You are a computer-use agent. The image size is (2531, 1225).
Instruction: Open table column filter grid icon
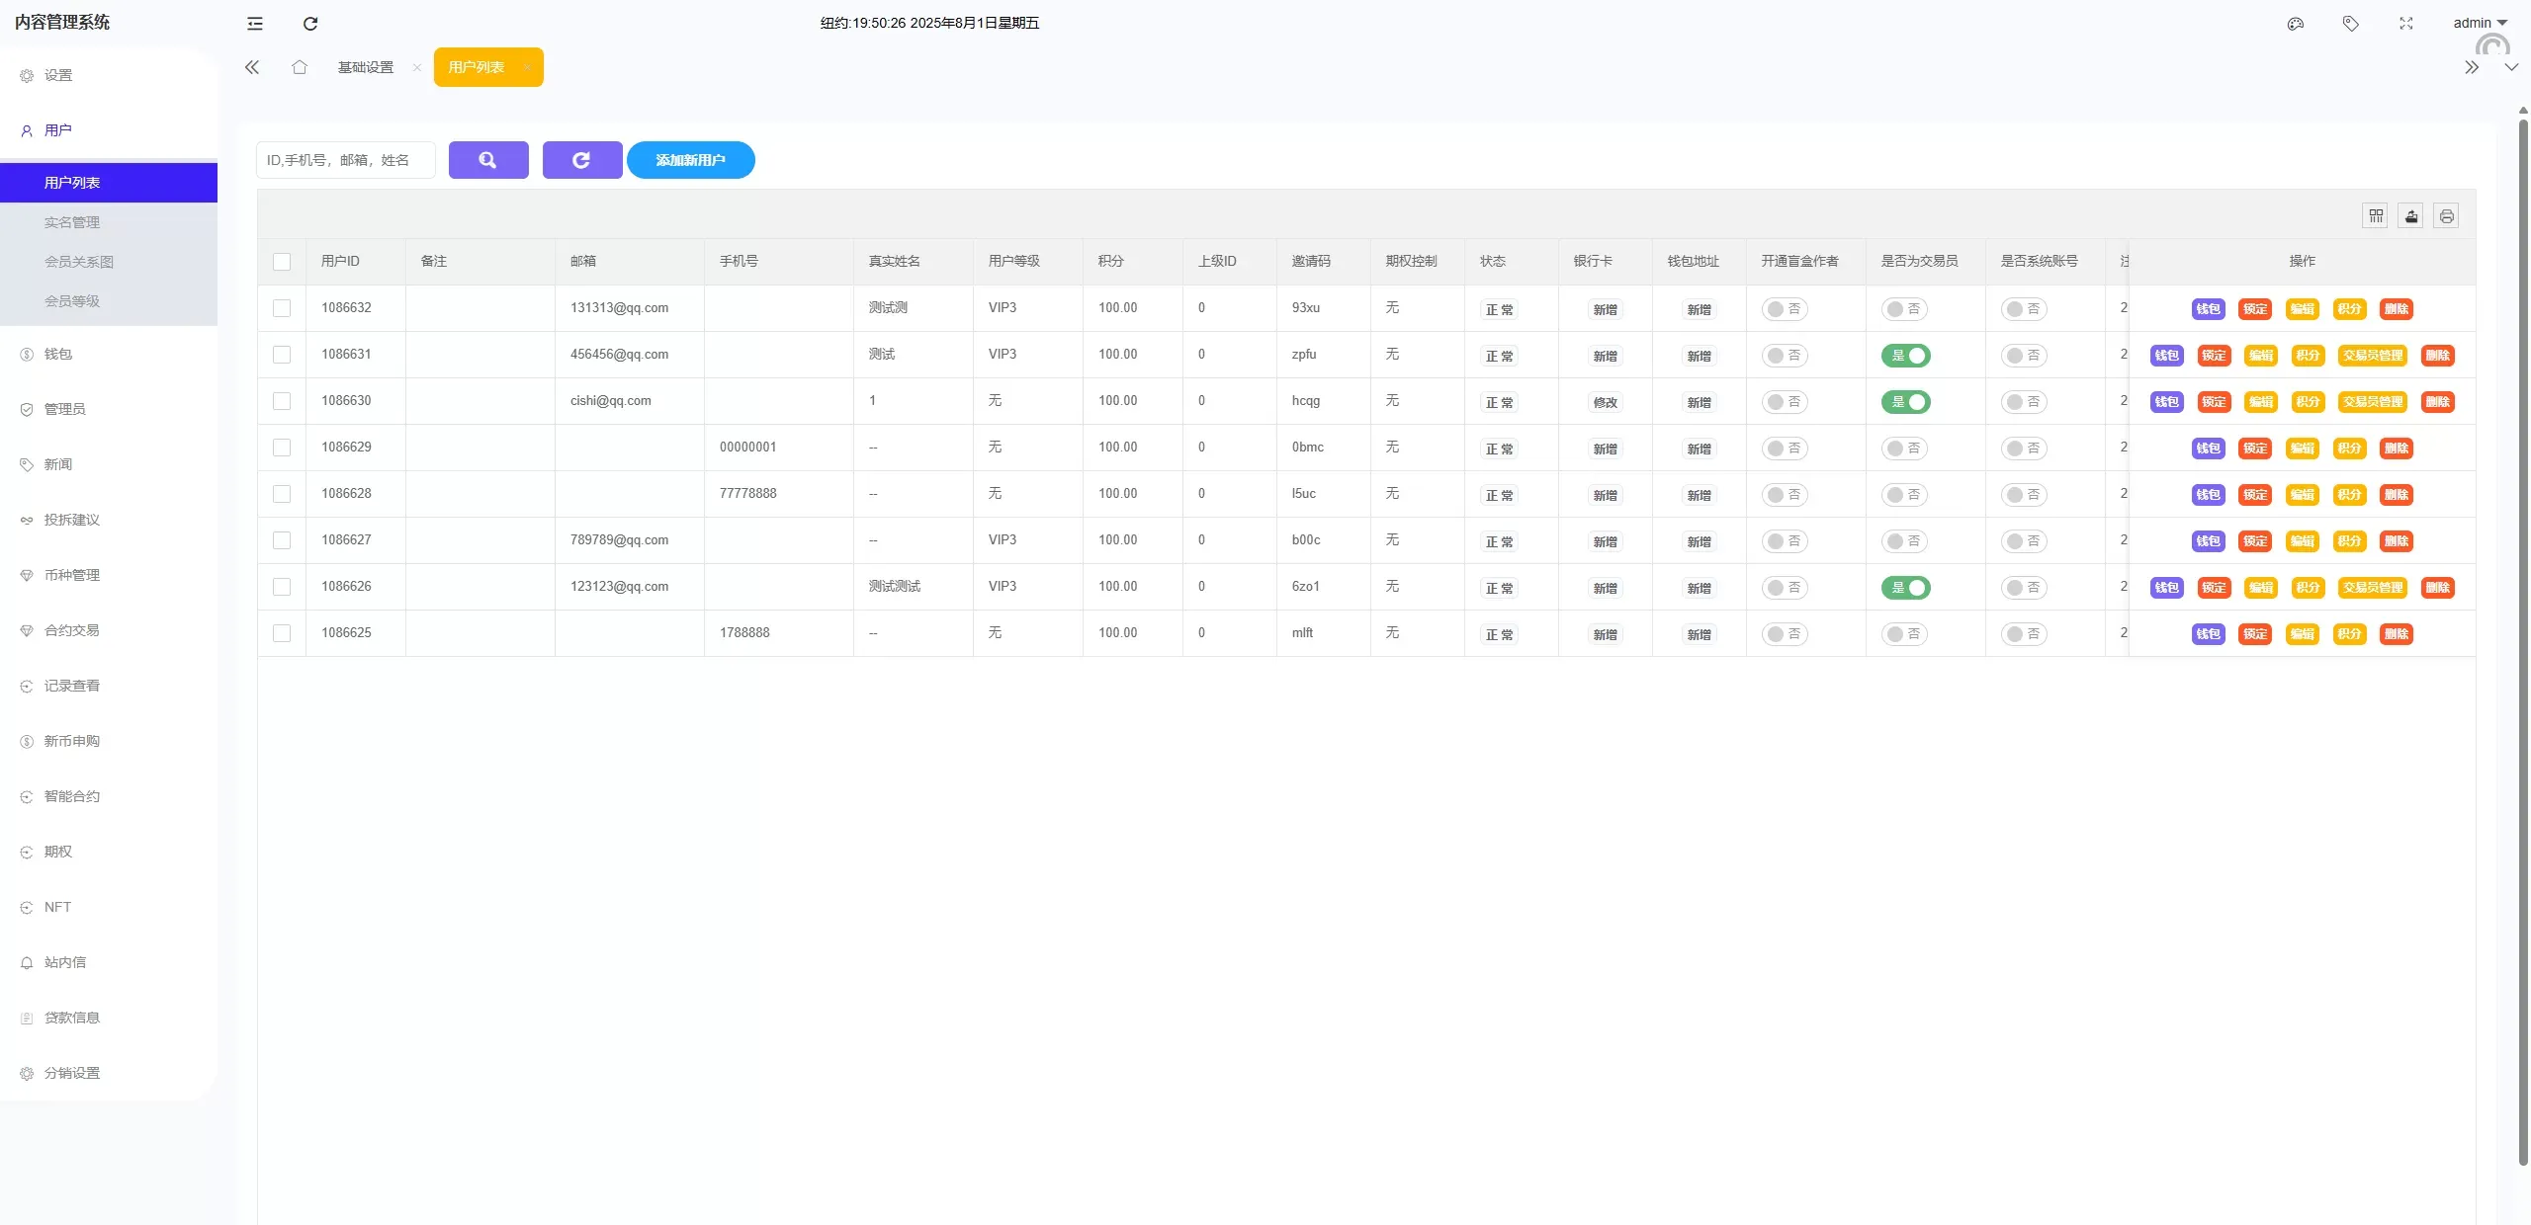point(2376,216)
